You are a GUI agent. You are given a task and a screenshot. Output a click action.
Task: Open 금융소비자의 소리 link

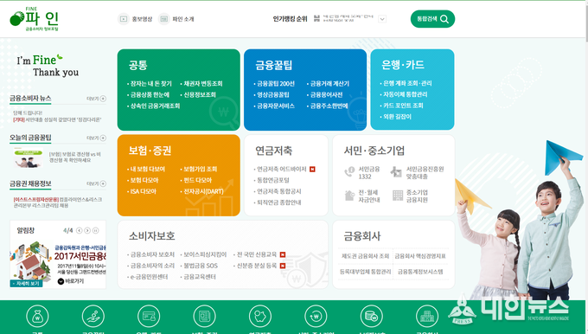(152, 266)
